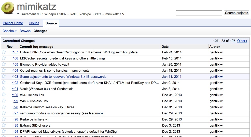This screenshot has width=251, height=137.
Task: Open the Checkout sub-tab
Action: [x=9, y=31]
